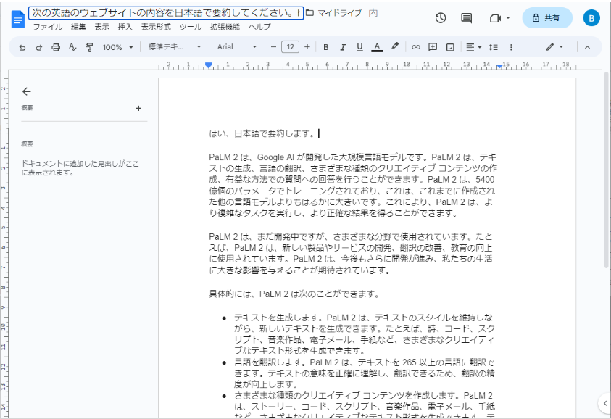Close the outline with back arrow
The image size is (611, 419).
(27, 91)
